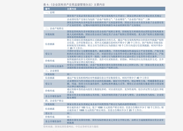The height and width of the screenshot is (131, 183).
Task: Click the '章节' column header
Action: click(48, 9)
